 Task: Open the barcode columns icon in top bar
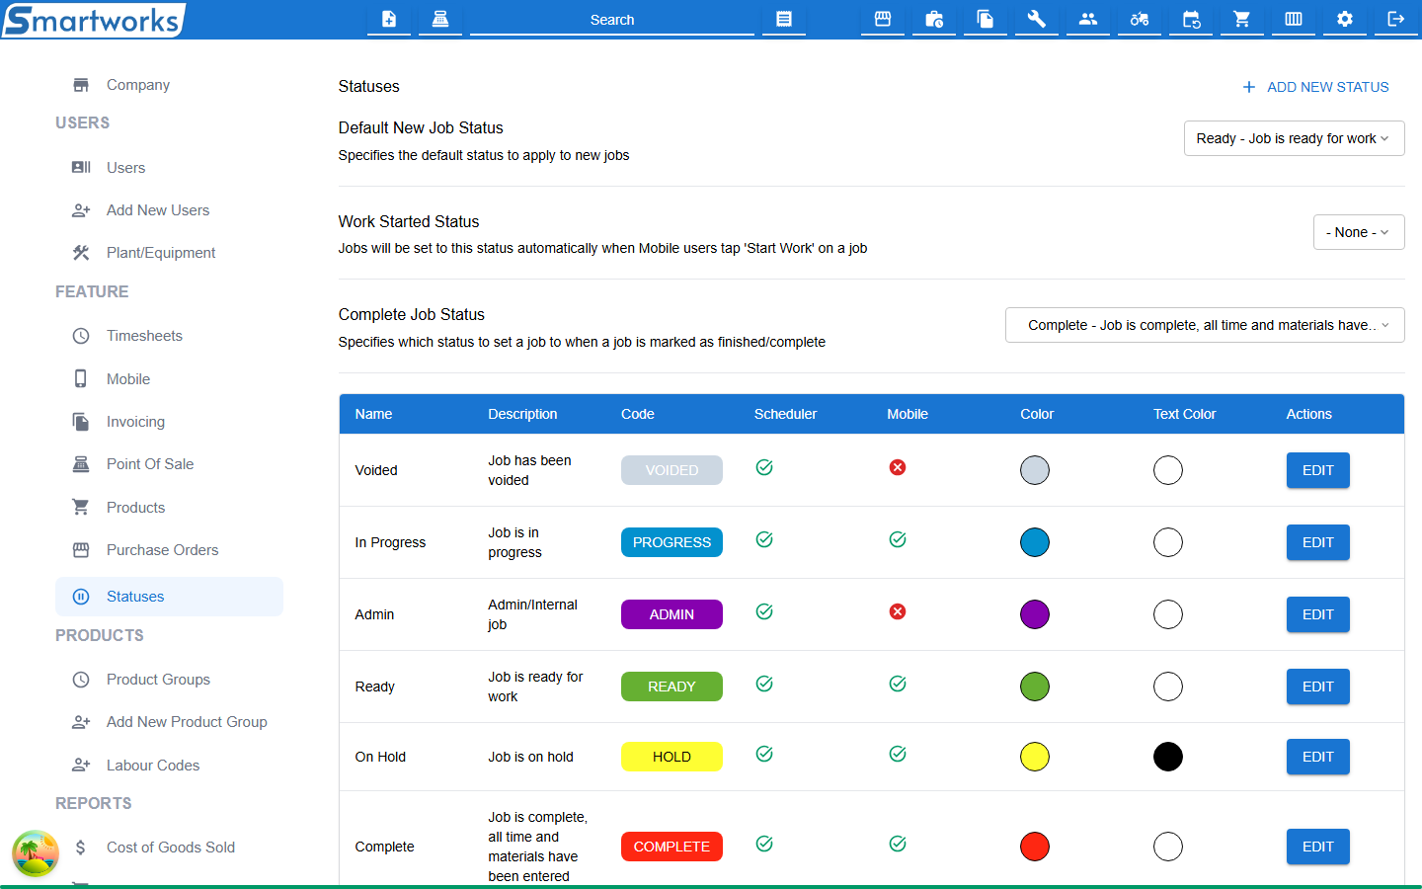(x=1294, y=19)
